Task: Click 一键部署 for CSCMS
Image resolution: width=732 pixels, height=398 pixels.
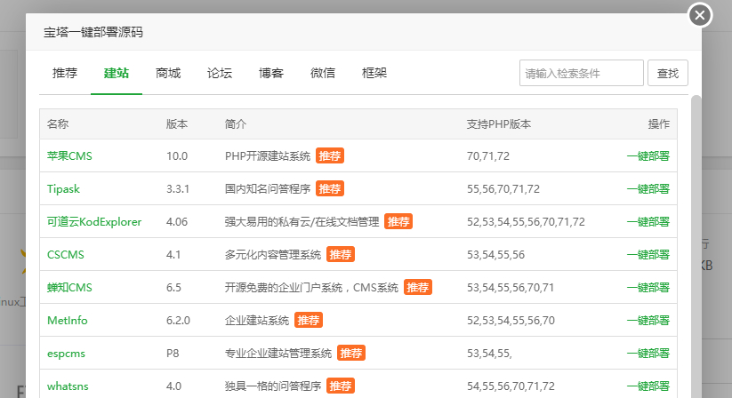Action: click(648, 255)
